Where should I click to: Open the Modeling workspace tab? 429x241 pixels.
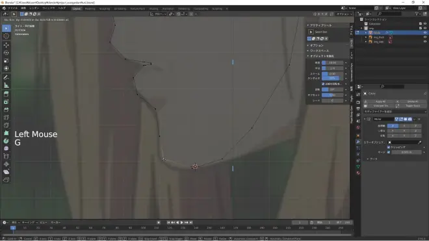pyautogui.click(x=90, y=8)
